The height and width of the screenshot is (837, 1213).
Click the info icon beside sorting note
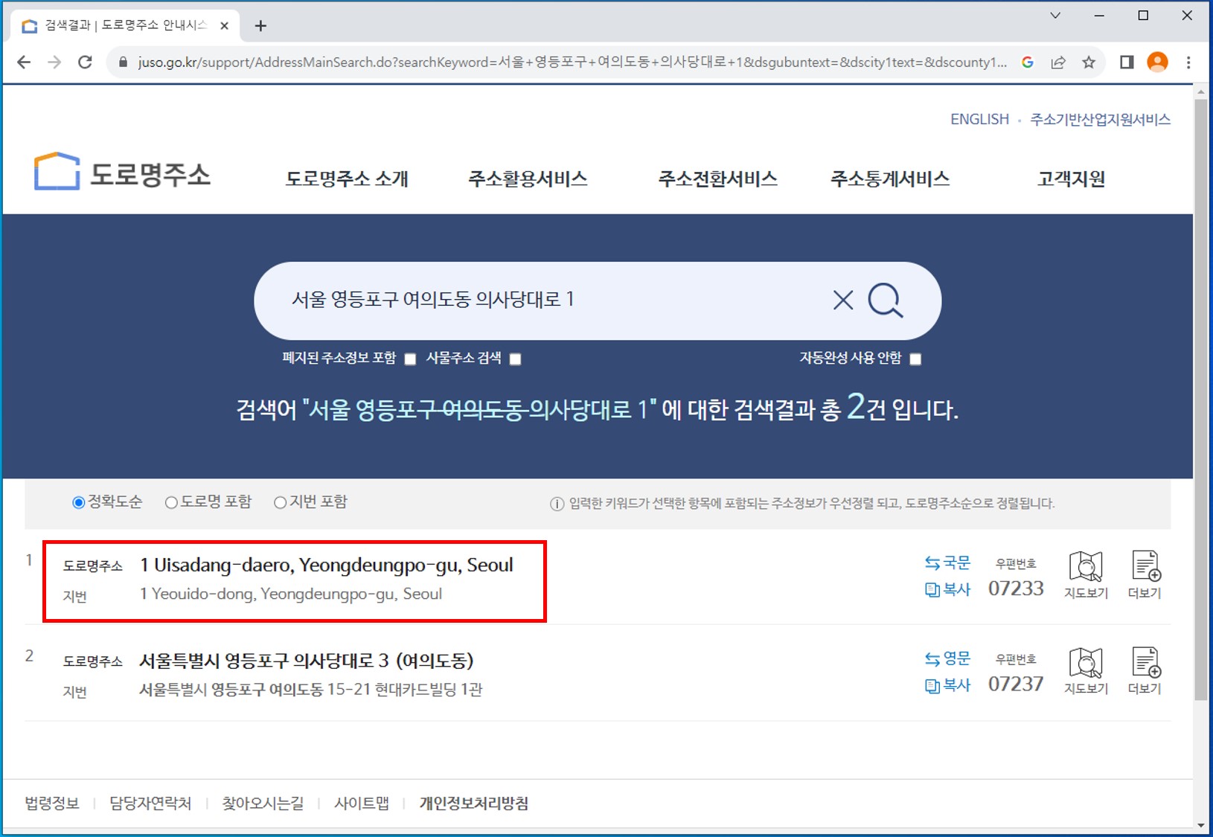coord(557,504)
